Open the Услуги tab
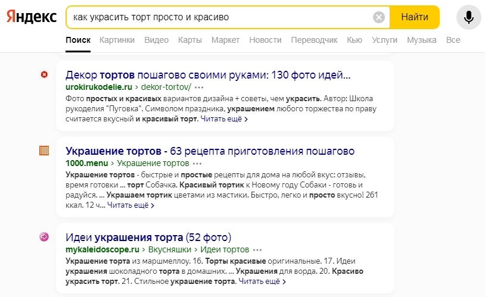485x297 pixels. coord(384,40)
